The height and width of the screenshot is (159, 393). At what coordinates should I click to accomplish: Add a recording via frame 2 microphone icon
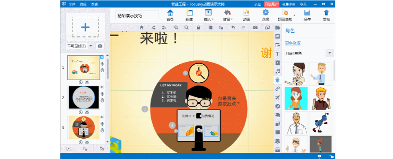[x=102, y=94]
